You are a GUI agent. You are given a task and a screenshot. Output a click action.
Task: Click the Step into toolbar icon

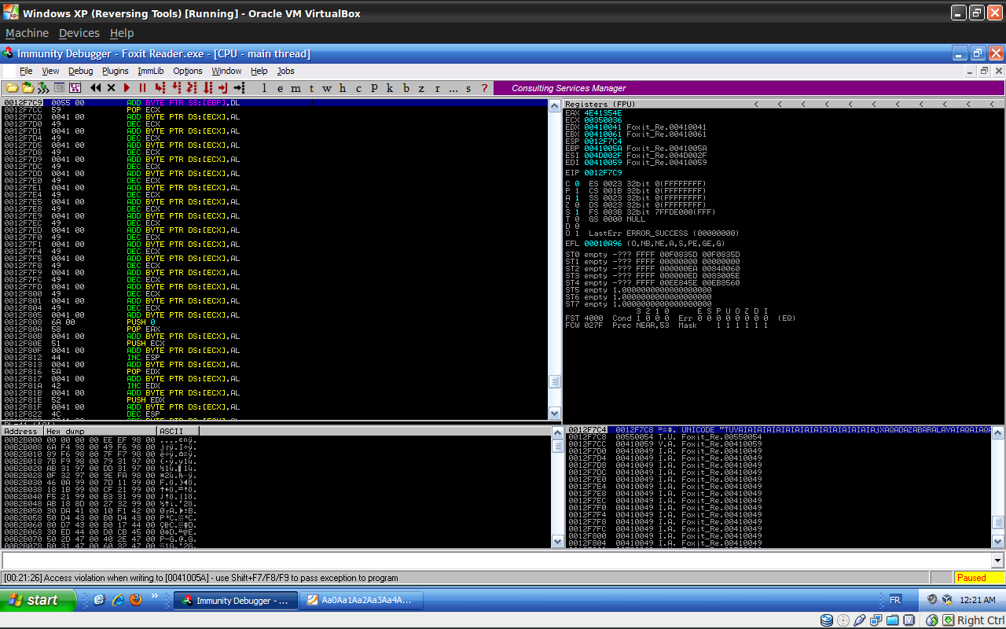click(x=160, y=88)
